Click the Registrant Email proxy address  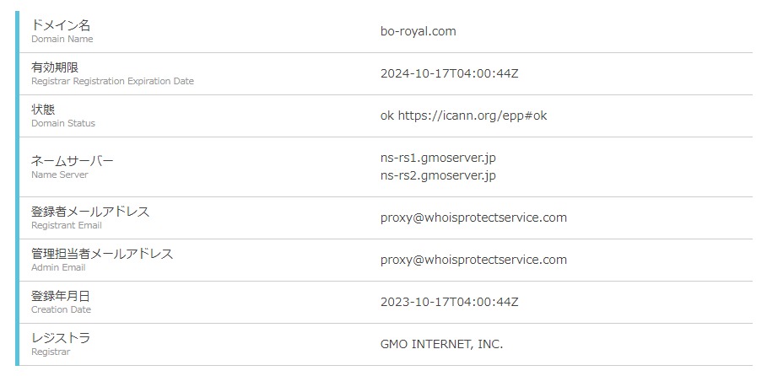tap(473, 218)
